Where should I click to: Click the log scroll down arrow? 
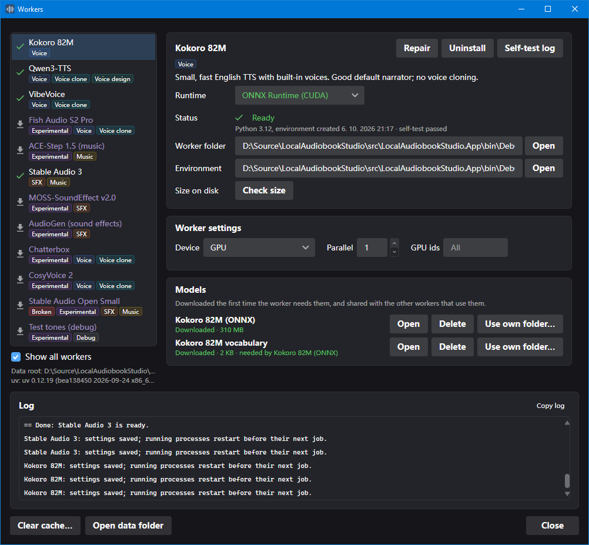tap(567, 494)
